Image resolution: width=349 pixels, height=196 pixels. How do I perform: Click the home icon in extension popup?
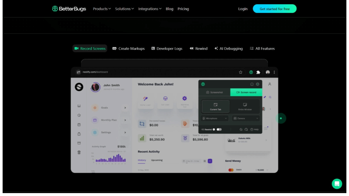click(252, 84)
